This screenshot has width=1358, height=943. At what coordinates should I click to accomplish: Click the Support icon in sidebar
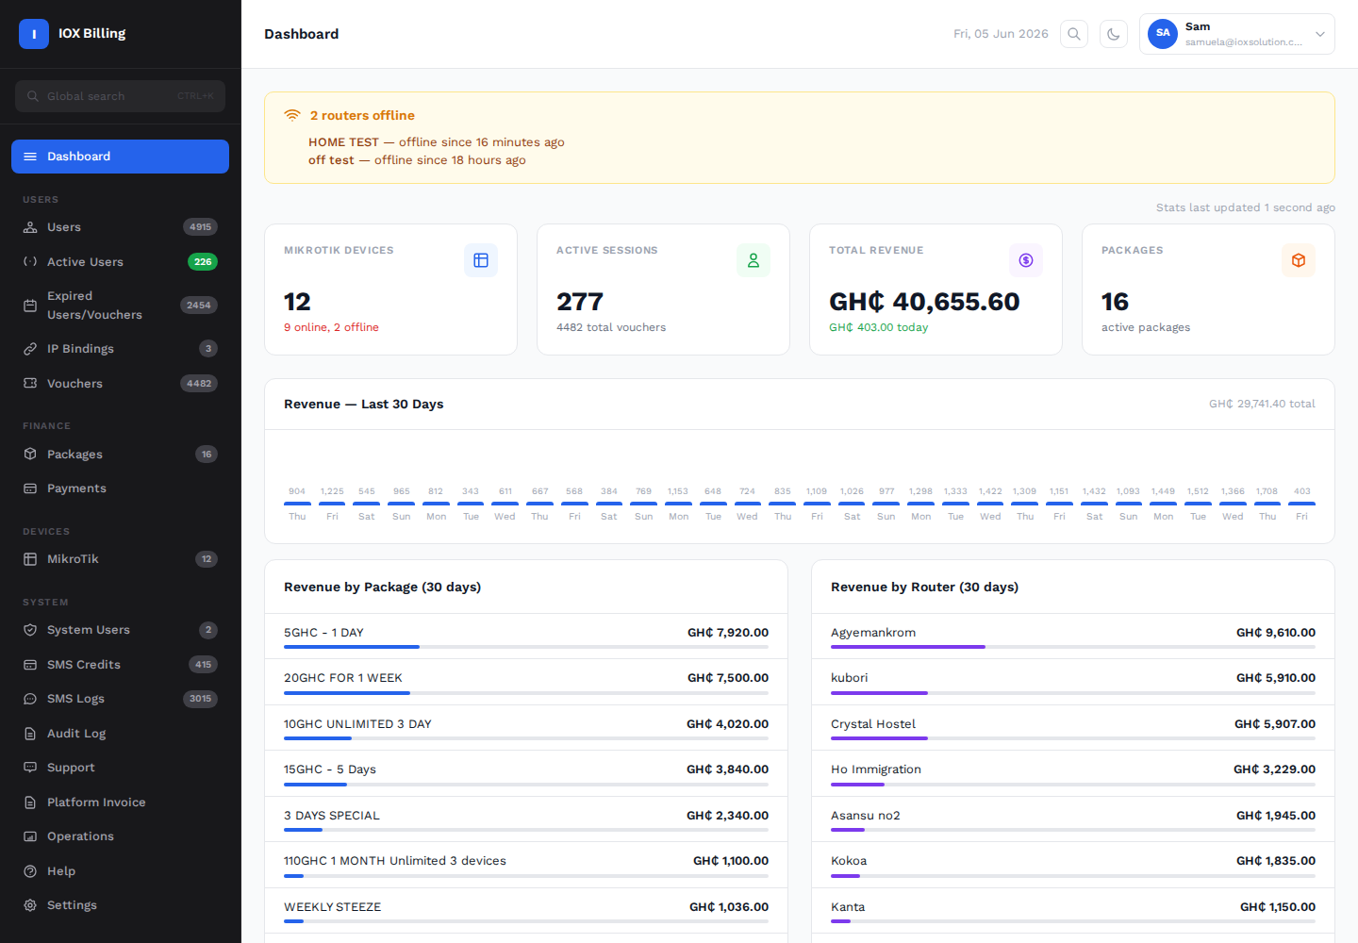coord(30,768)
